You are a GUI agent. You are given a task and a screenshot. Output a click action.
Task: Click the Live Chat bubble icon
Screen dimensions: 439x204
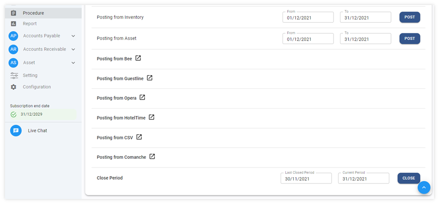click(16, 131)
